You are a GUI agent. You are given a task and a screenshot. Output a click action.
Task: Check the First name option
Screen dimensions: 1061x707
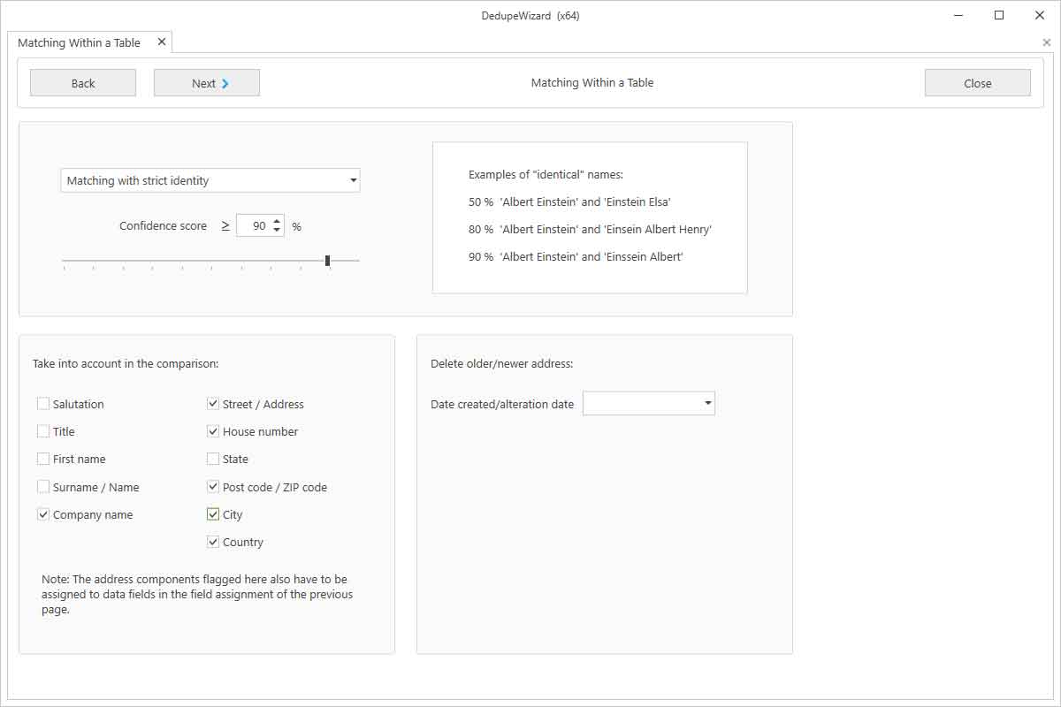pos(43,459)
